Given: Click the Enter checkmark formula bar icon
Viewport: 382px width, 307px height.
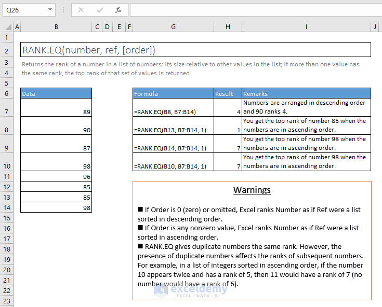Looking at the screenshot, I should [100, 10].
